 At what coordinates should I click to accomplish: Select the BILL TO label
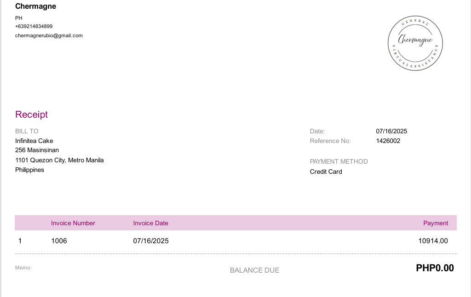point(27,131)
